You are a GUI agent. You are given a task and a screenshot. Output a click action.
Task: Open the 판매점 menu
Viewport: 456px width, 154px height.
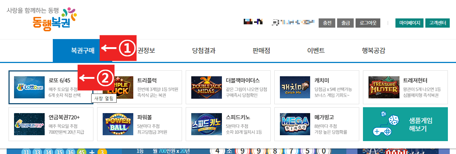261,51
